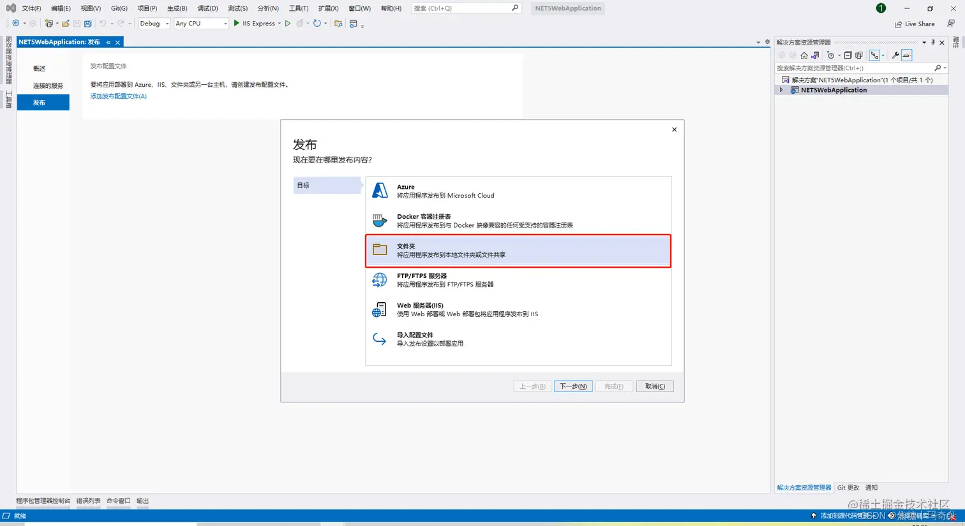
Task: Open the 输出 output tab
Action: click(x=142, y=500)
